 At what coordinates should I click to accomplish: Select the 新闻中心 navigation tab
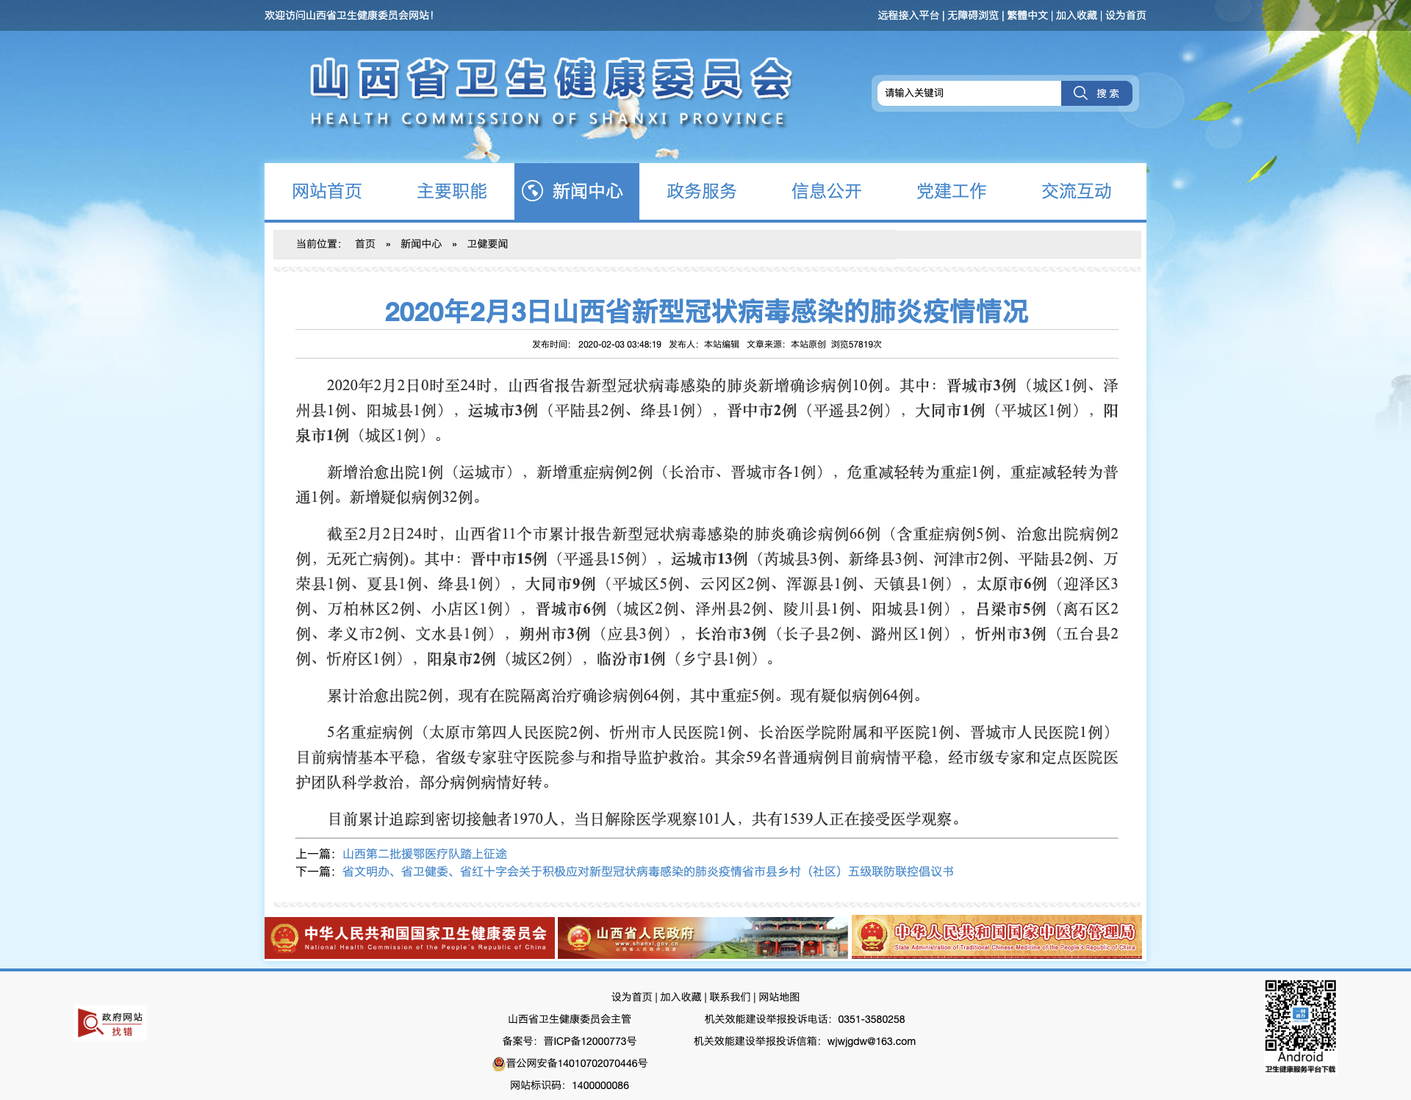tap(577, 191)
